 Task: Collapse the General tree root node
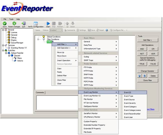click(3, 30)
